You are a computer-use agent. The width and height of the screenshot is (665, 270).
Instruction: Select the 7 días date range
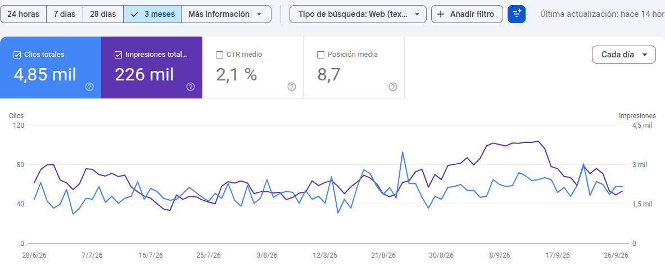65,14
